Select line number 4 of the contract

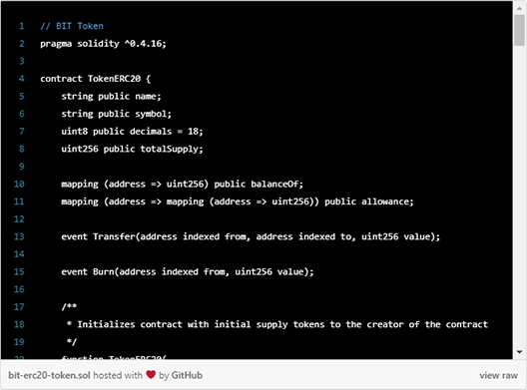click(22, 79)
